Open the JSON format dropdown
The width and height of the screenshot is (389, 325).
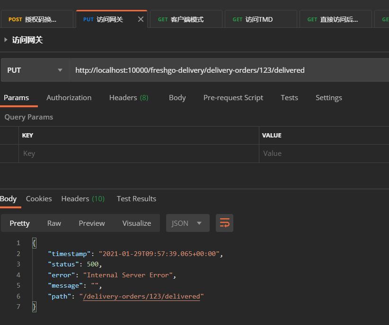pos(188,223)
